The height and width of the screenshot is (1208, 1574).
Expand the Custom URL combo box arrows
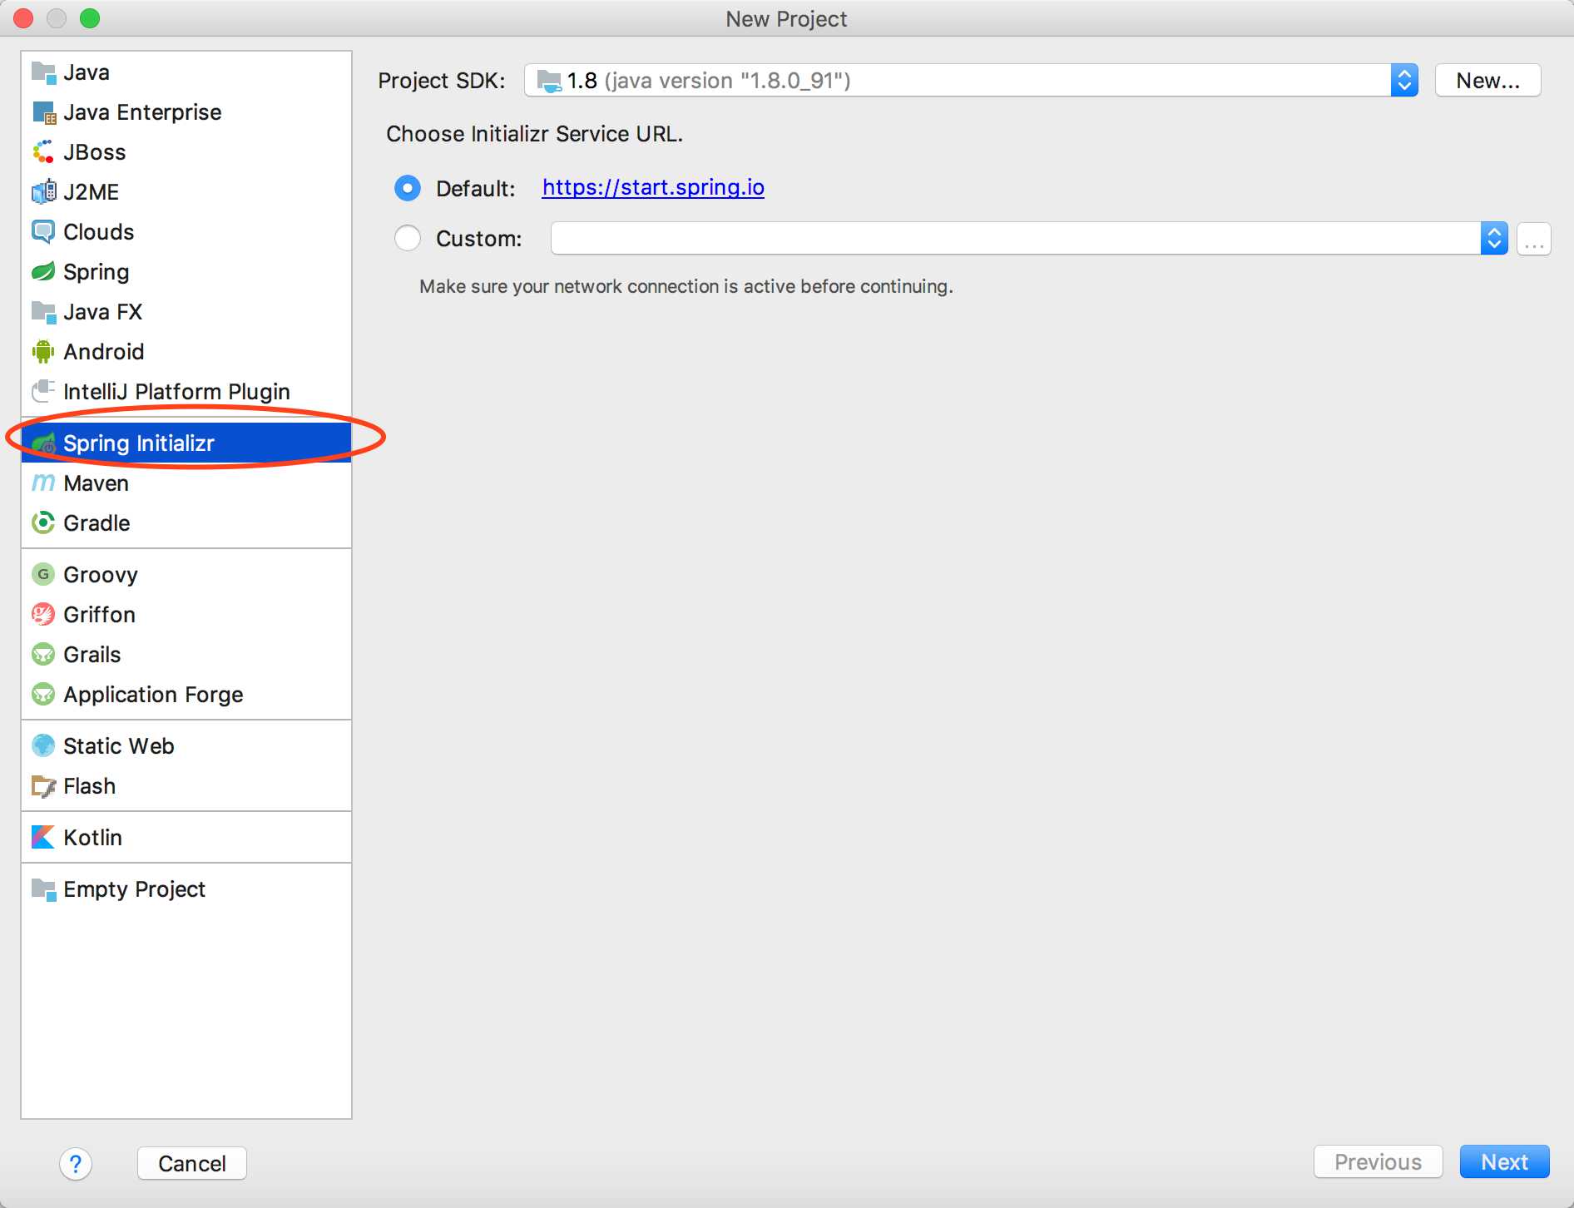1494,239
